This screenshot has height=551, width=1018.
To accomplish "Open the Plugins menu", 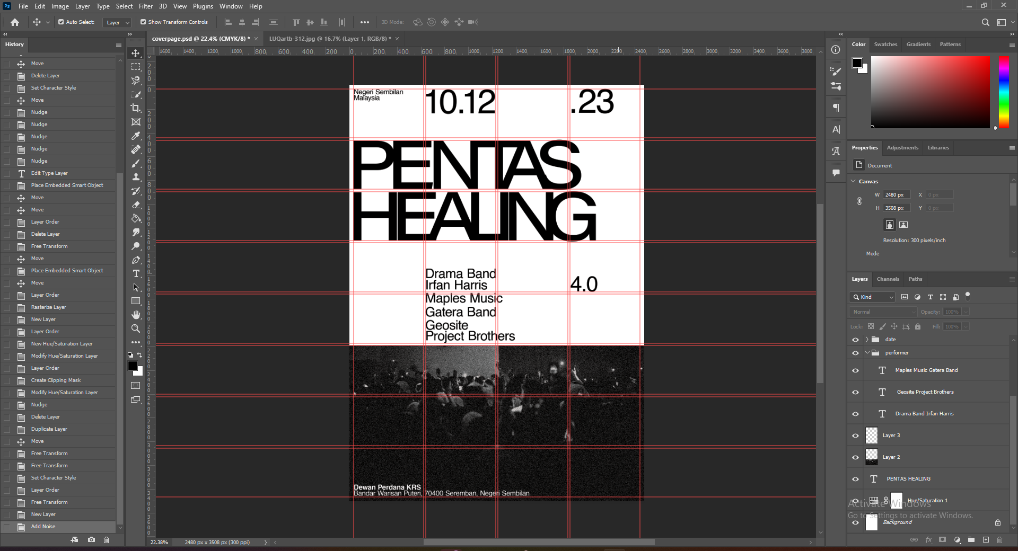I will point(203,6).
